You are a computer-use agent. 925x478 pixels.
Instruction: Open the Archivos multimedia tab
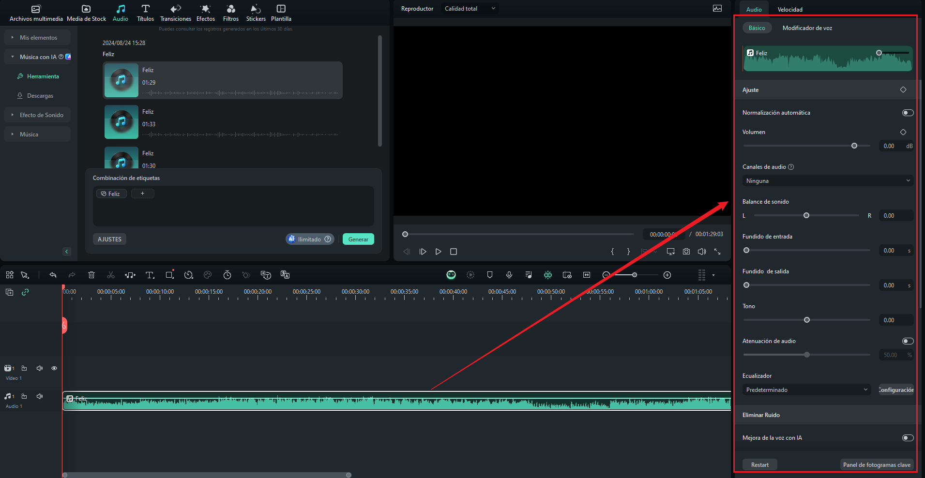coord(36,13)
